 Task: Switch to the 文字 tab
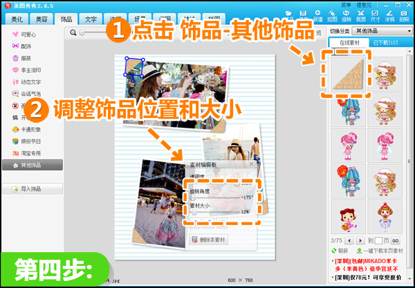click(91, 19)
